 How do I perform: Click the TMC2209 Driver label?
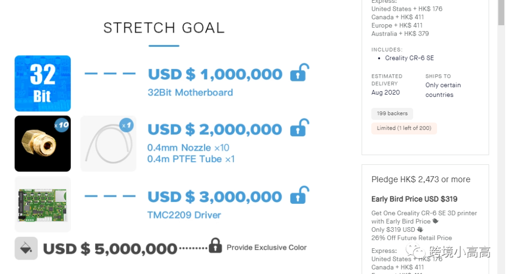coord(184,215)
